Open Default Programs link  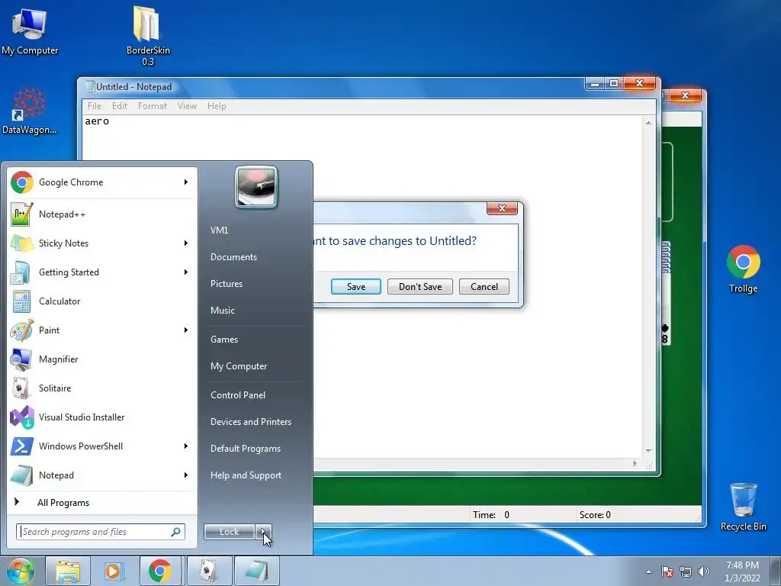coord(246,449)
